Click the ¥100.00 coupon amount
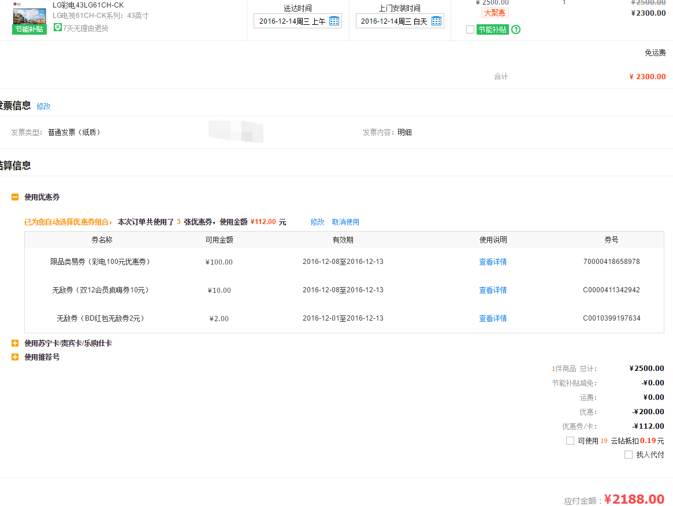 pos(219,262)
